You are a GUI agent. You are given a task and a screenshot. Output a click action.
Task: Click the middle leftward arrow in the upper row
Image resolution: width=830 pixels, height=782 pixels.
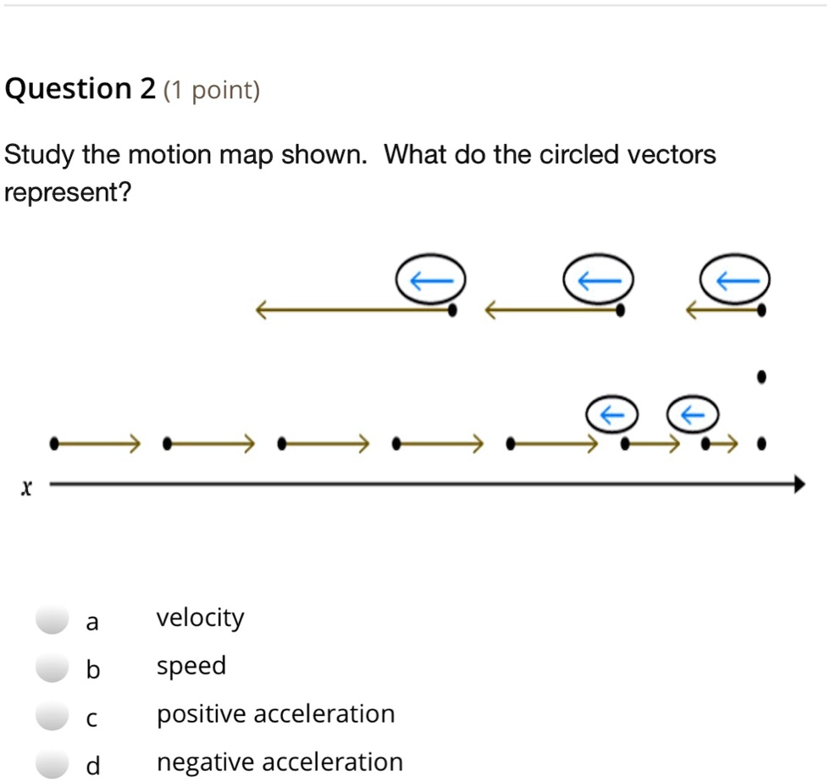[x=551, y=310]
